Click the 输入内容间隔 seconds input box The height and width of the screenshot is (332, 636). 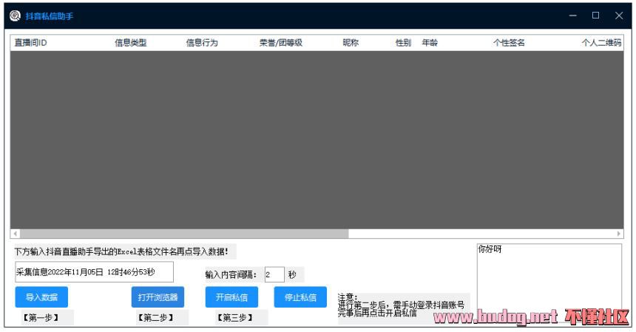point(274,274)
